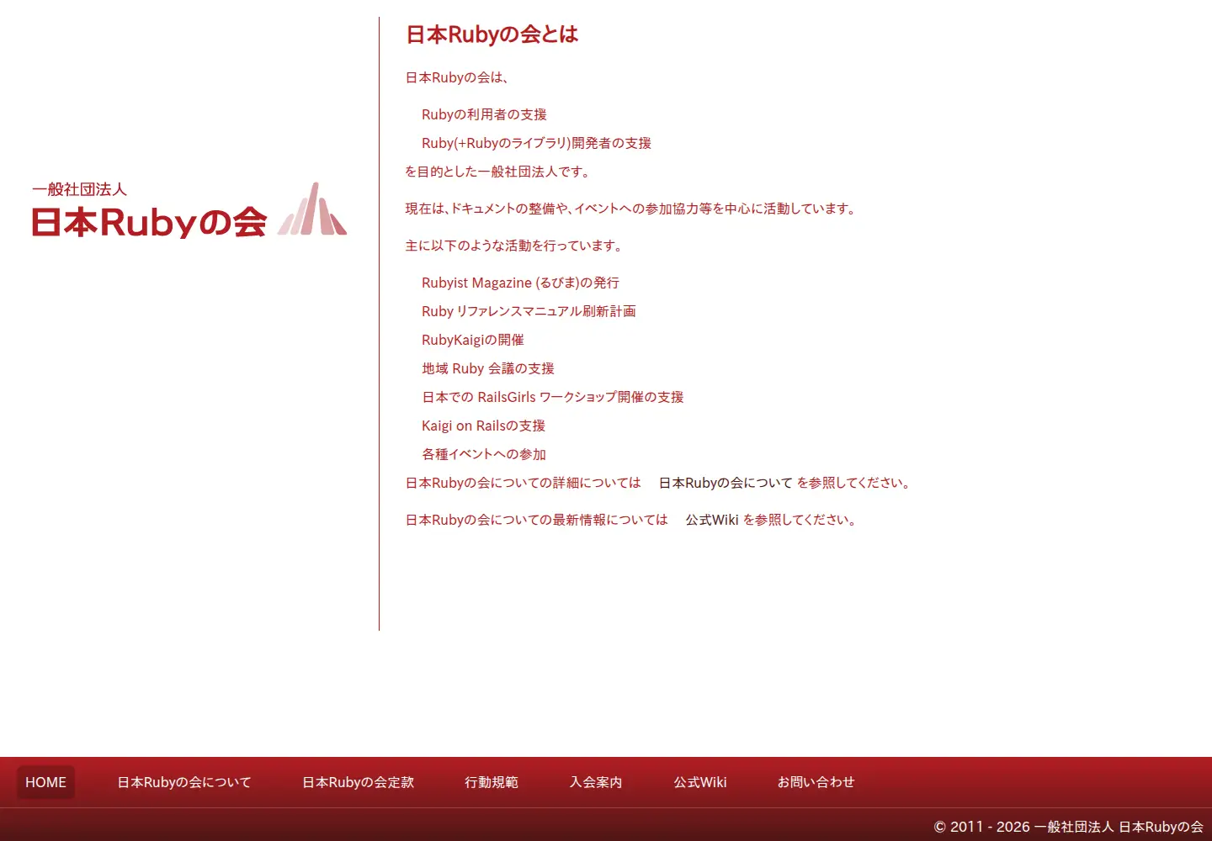1212x841 pixels.
Task: Click the 日本Rubyの会とは heading
Action: (x=492, y=34)
